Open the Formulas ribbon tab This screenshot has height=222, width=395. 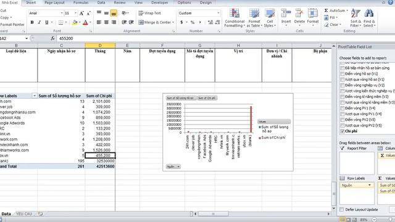point(81,2)
